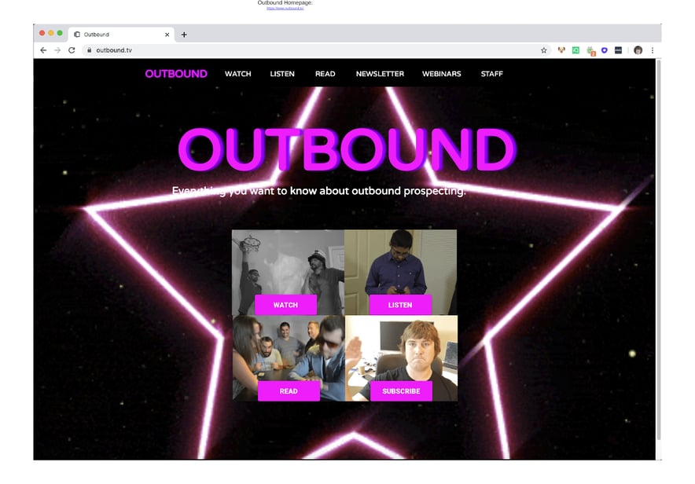
Task: Open the green square browser extension
Action: click(x=575, y=50)
